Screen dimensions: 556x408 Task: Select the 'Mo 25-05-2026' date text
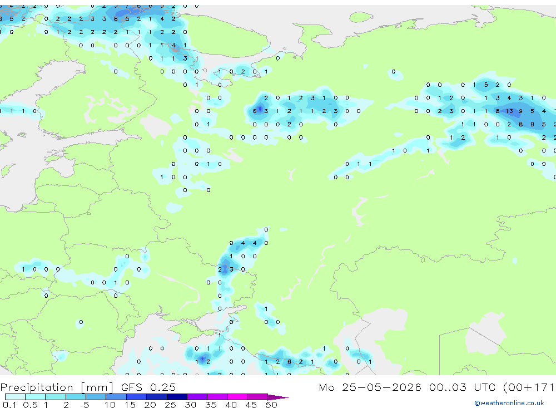coord(370,387)
